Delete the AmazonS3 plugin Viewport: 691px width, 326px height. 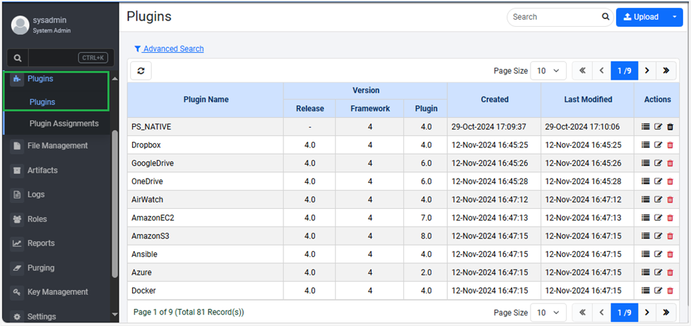671,236
